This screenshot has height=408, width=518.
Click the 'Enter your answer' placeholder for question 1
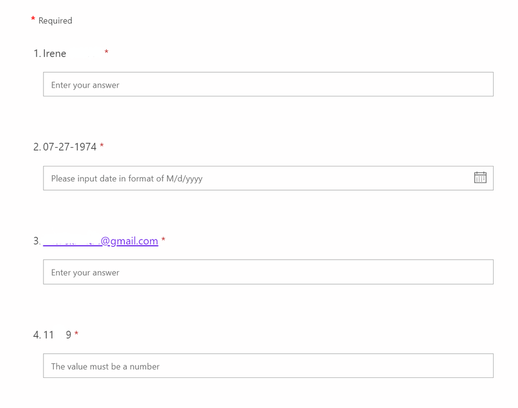click(x=85, y=84)
